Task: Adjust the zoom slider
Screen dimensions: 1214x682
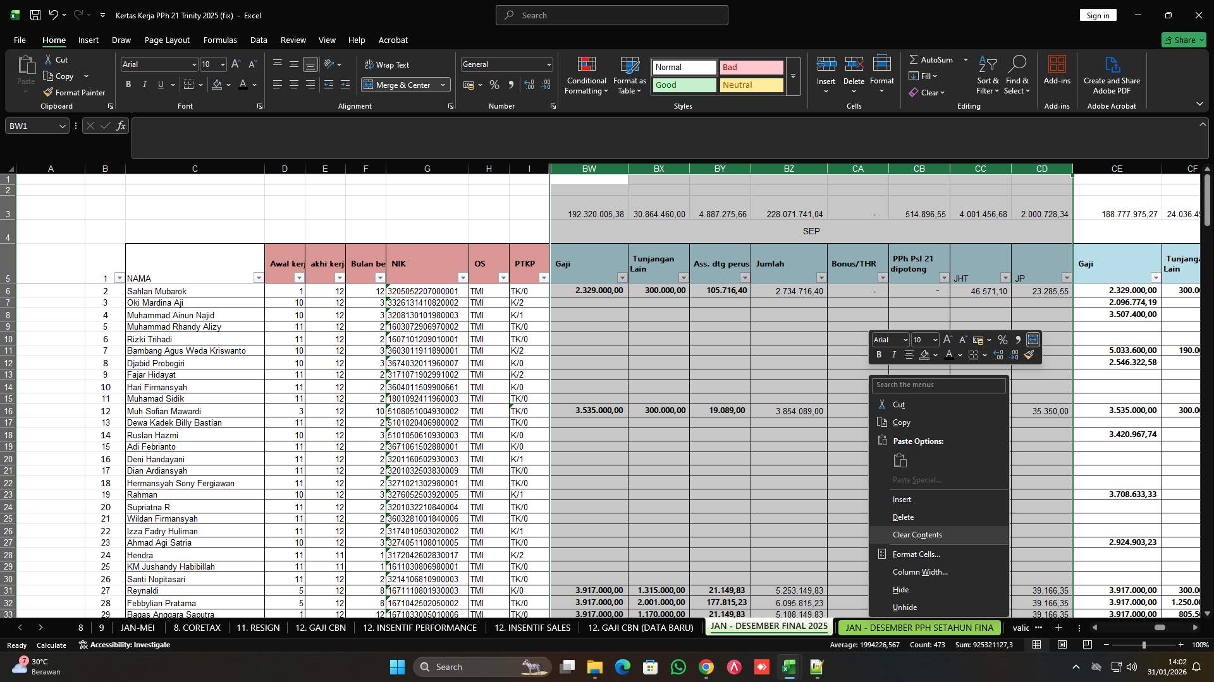Action: click(x=1144, y=645)
